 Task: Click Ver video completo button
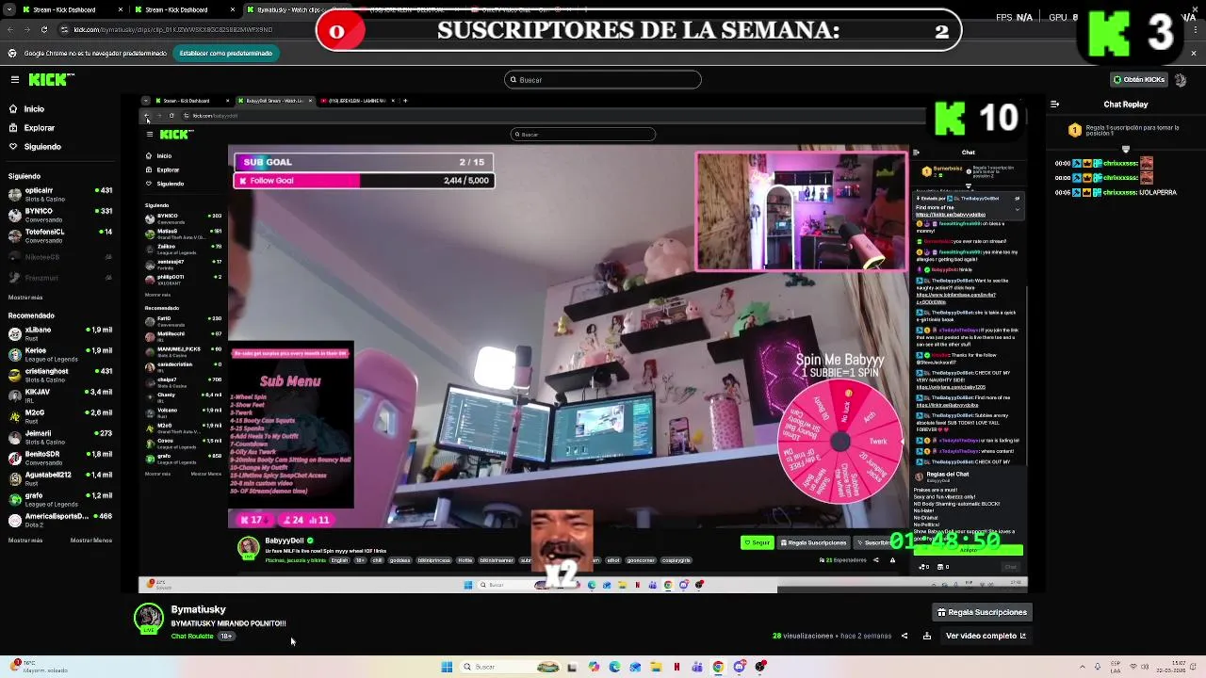986,636
